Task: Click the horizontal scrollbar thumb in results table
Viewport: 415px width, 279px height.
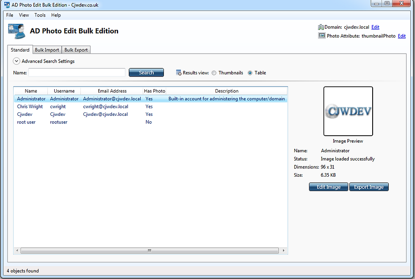Action: [149, 250]
